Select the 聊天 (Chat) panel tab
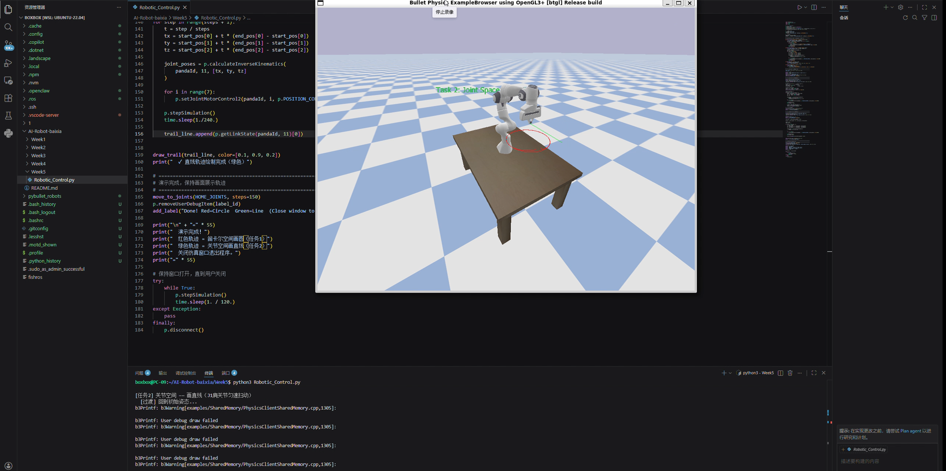Viewport: 946px width, 471px height. tap(844, 7)
